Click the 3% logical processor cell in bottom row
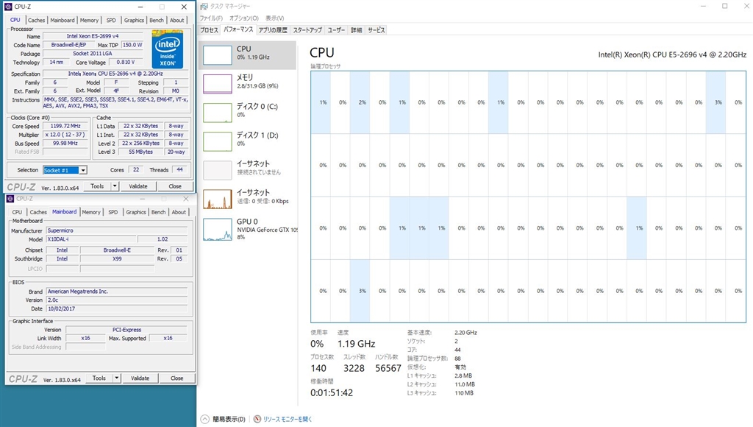The width and height of the screenshot is (753, 427). tap(362, 291)
